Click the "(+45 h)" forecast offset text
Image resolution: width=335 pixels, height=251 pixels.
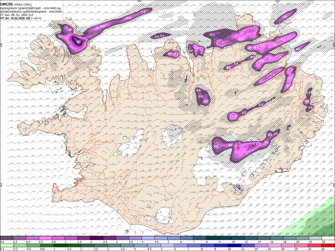point(36,18)
